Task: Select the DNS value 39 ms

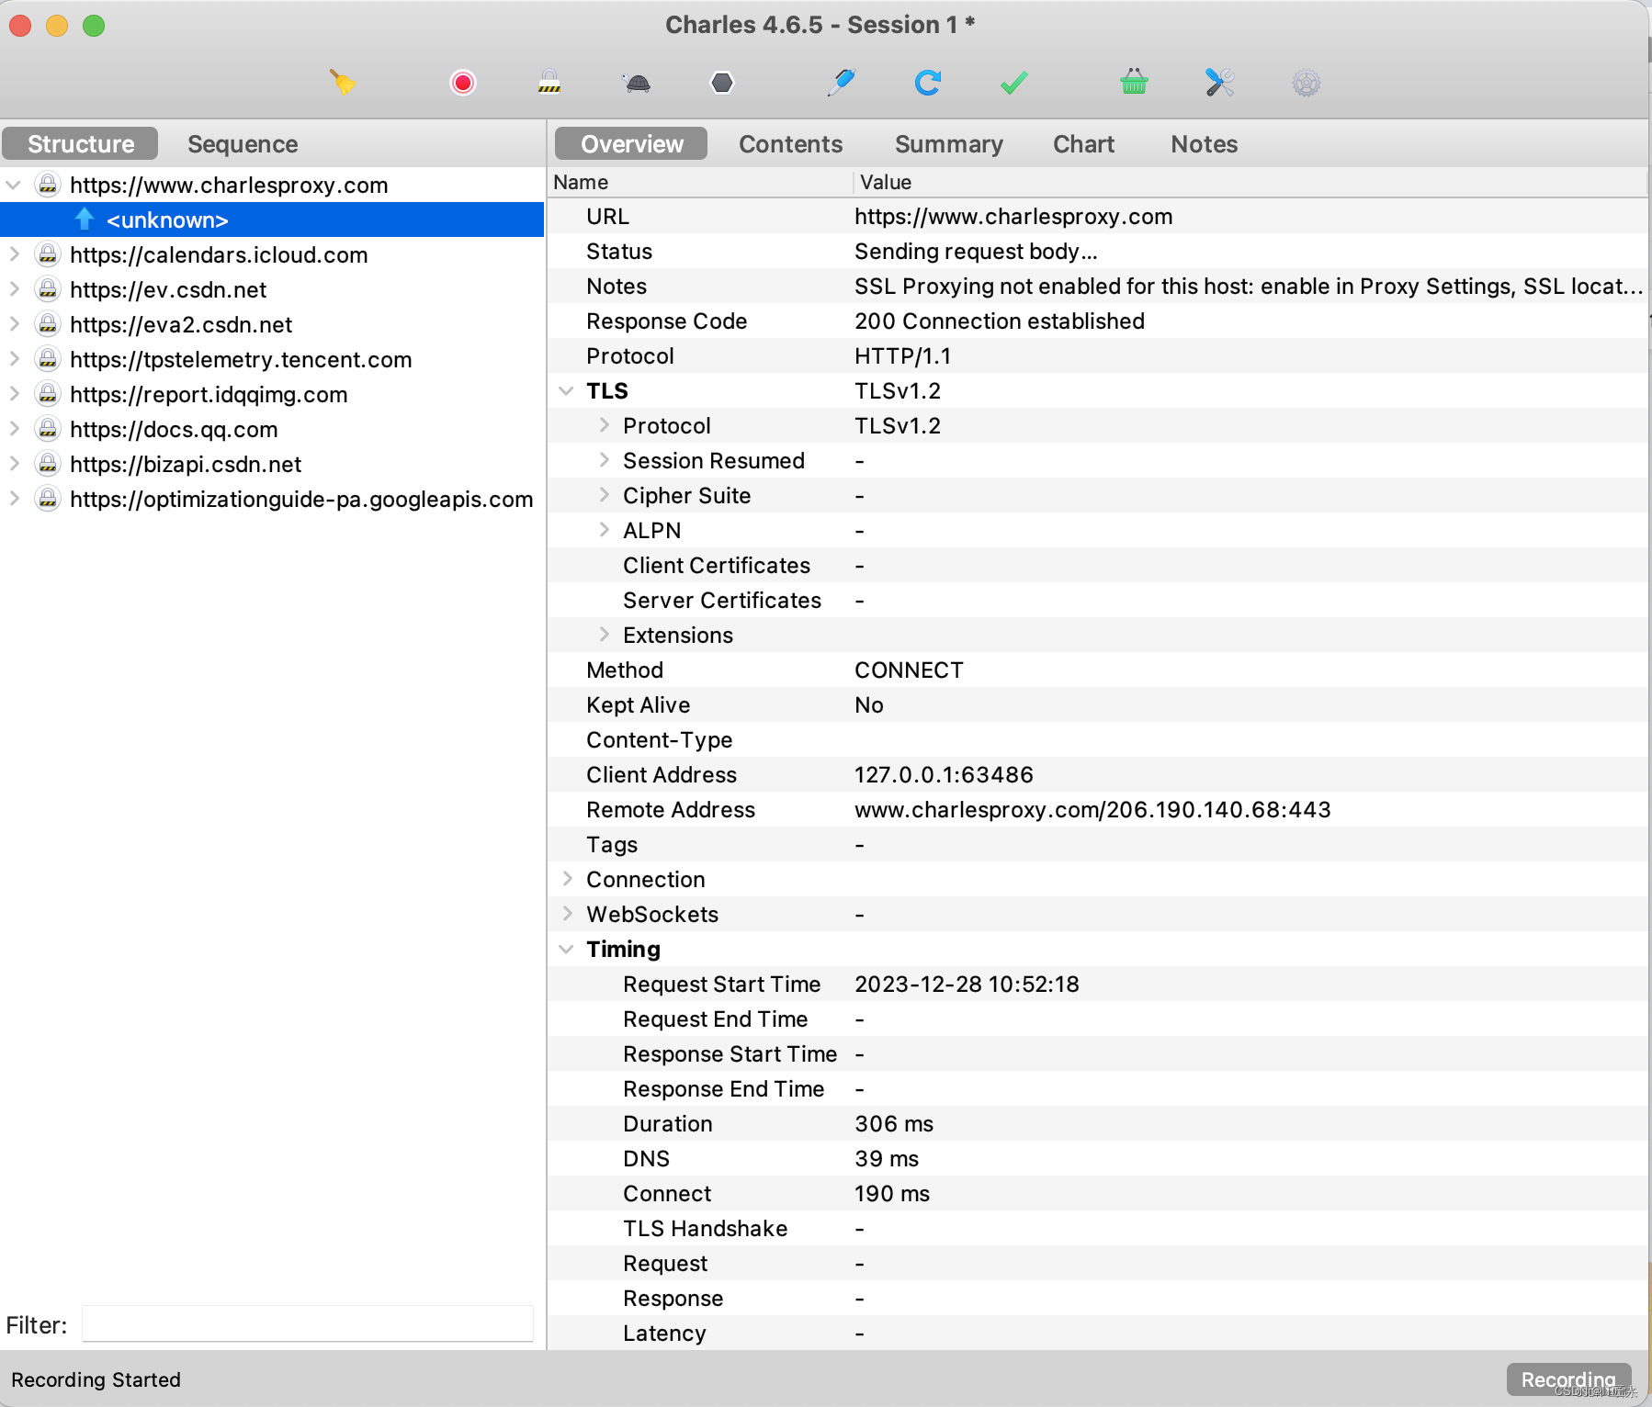Action: pos(887,1159)
